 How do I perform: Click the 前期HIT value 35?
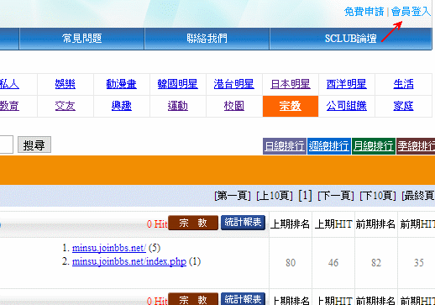[x=419, y=263]
